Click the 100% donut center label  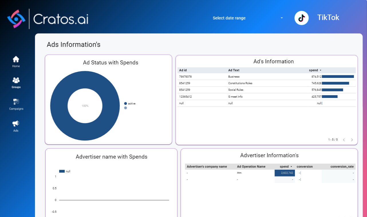coord(85,106)
